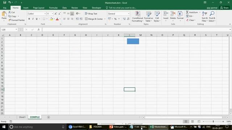This screenshot has height=130, width=232.
Task: Click the Share button
Action: pyautogui.click(x=224, y=8)
